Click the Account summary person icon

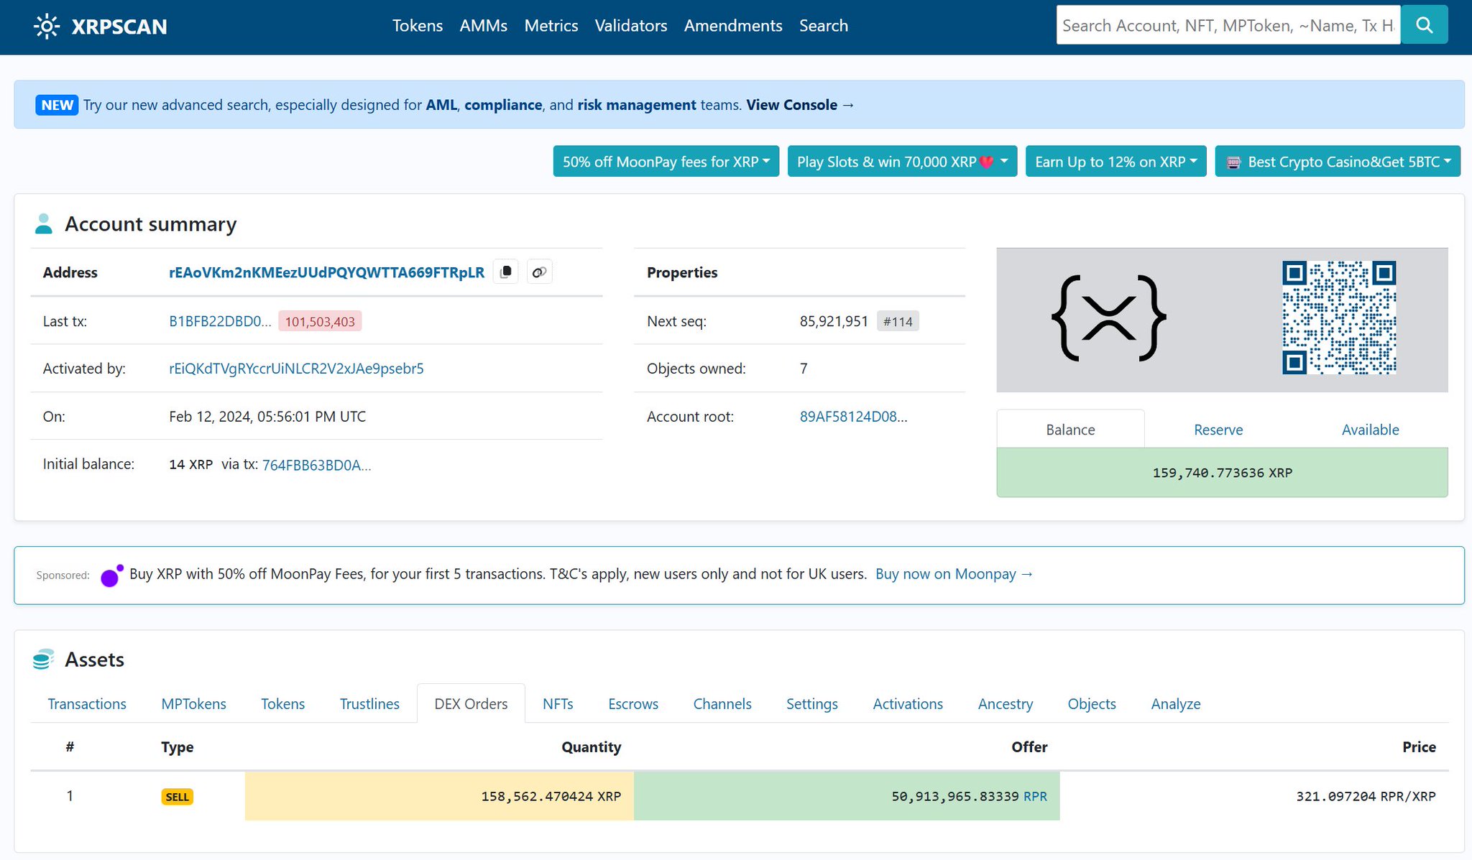[44, 224]
